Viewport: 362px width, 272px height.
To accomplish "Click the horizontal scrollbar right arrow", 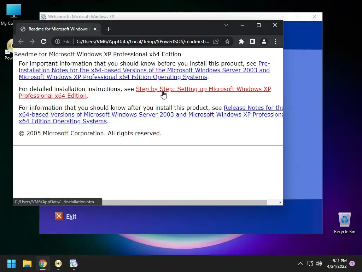I will (x=280, y=202).
